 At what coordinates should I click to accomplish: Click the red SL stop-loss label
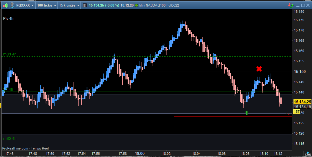288,114
